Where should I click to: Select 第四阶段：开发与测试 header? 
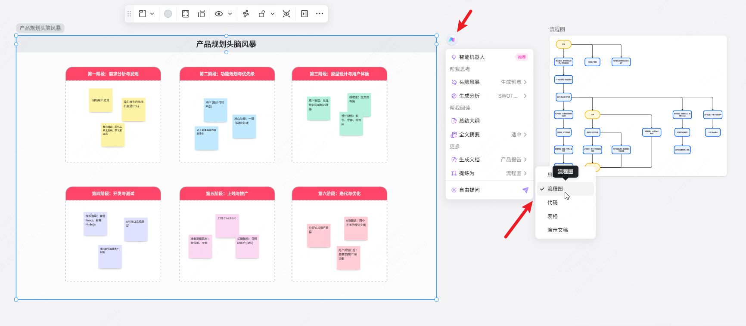pos(113,194)
